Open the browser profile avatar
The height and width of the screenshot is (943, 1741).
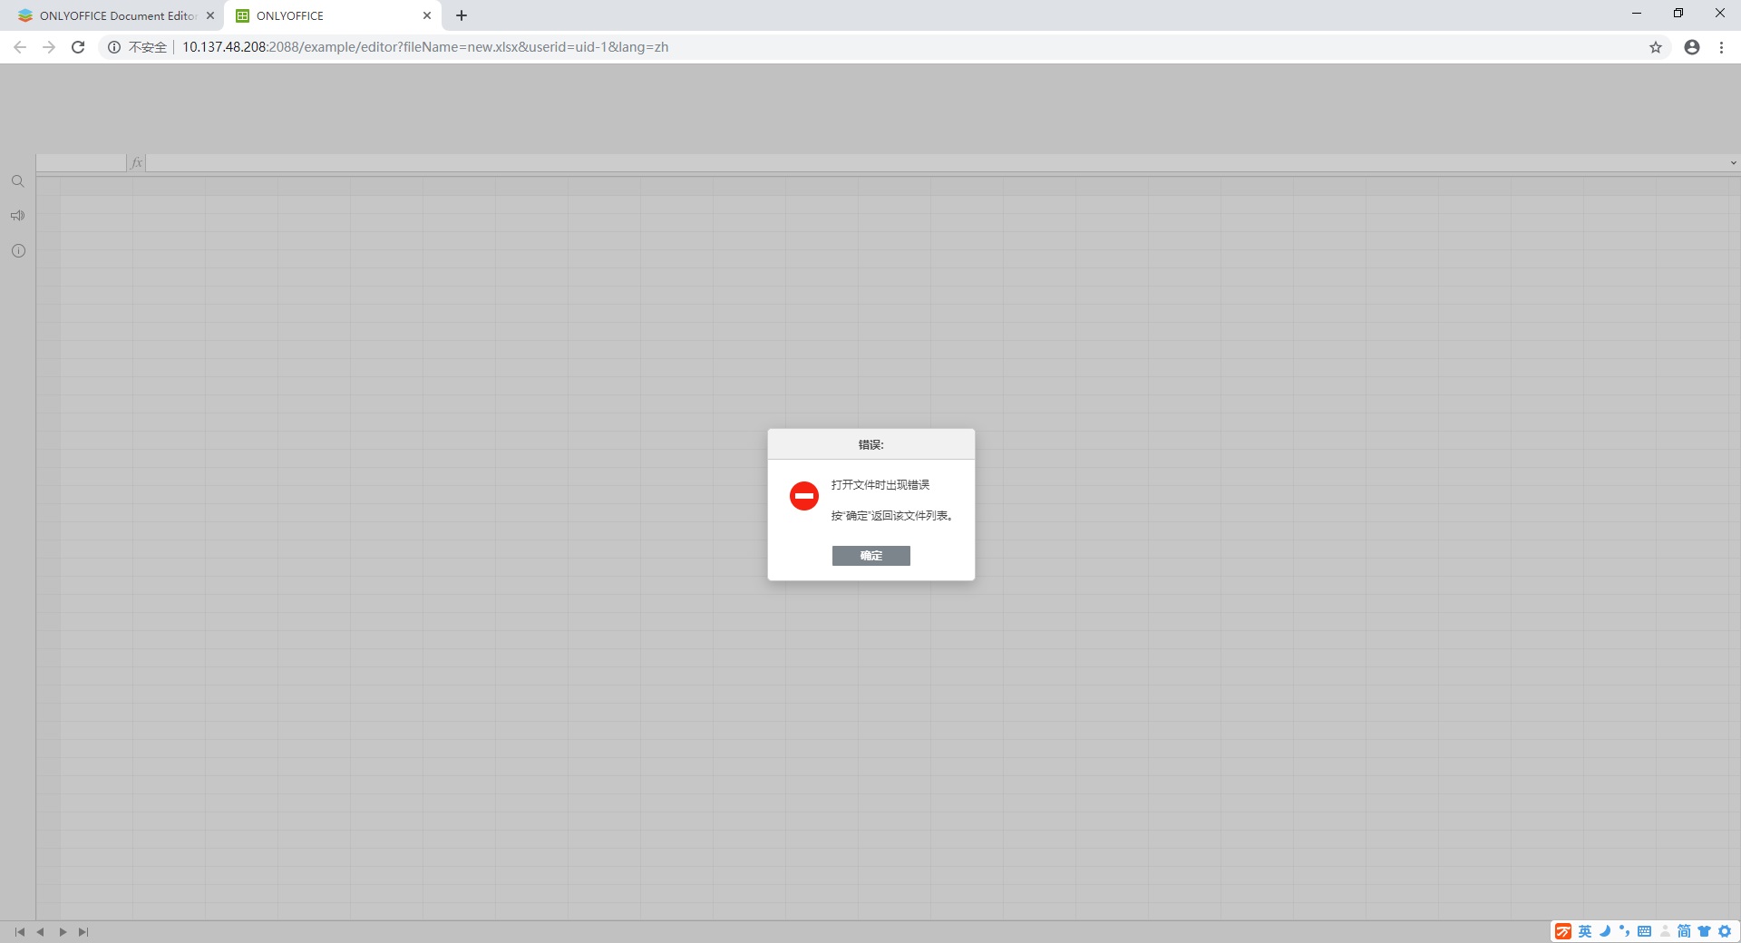1692,47
